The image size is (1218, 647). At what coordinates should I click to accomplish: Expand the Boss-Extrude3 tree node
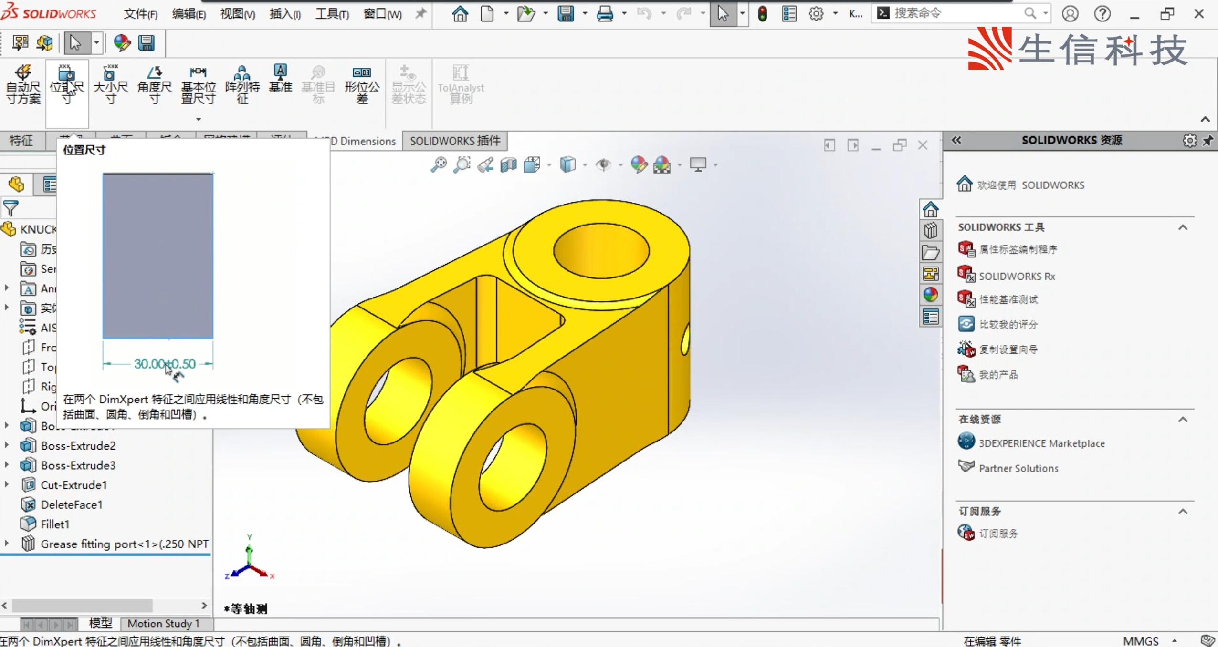pos(7,464)
